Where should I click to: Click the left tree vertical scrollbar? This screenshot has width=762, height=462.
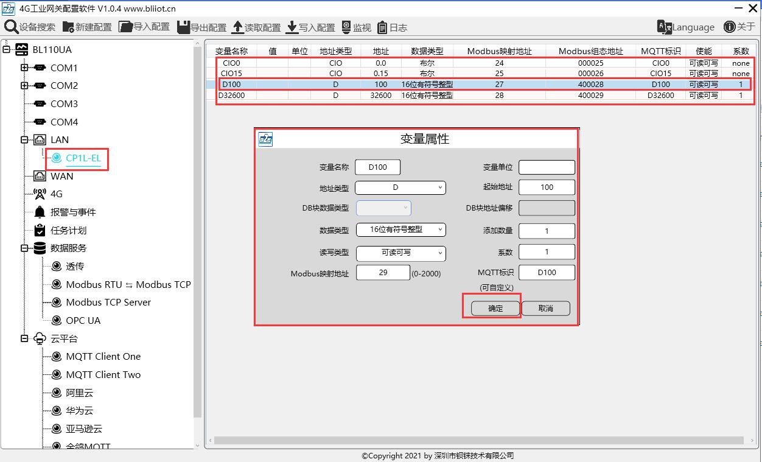(197, 231)
